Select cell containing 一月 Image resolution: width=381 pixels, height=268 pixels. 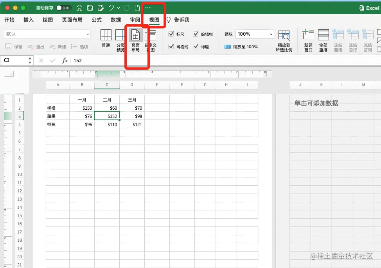[82, 100]
